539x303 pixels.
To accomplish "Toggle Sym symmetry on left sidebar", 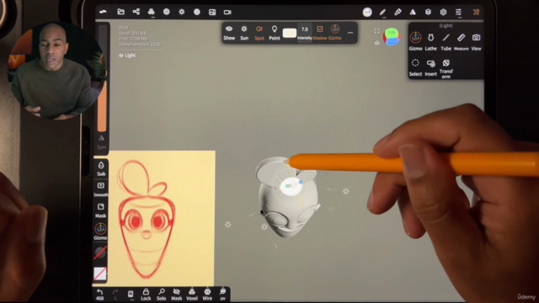I will (101, 142).
